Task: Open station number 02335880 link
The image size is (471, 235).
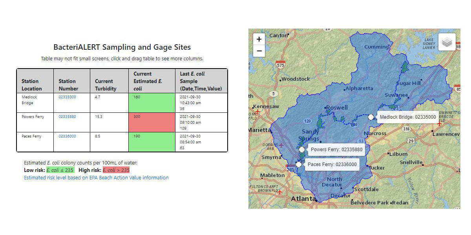Action: [68, 117]
